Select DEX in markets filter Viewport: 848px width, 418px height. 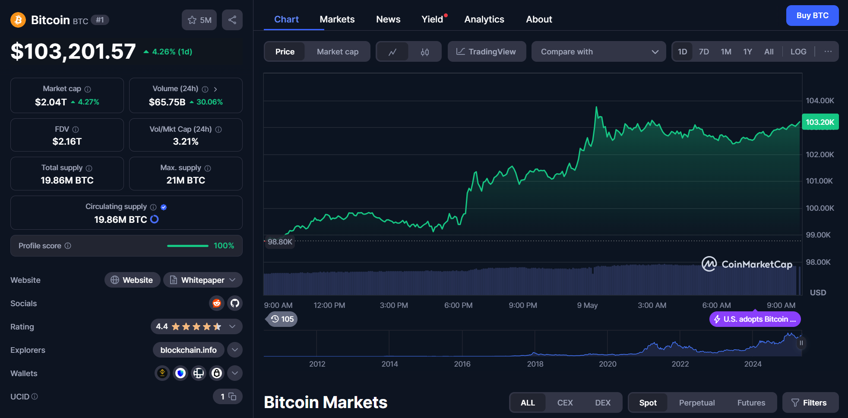pyautogui.click(x=603, y=402)
